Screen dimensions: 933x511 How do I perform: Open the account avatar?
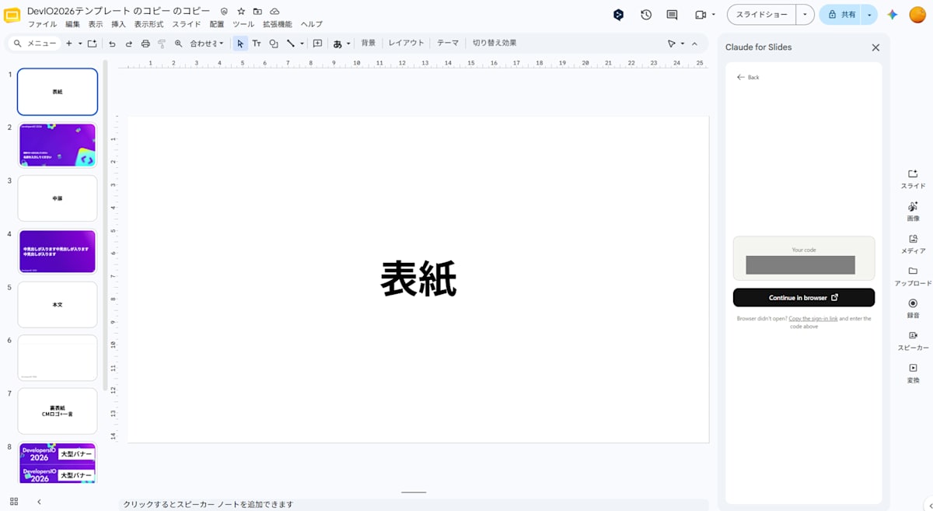[x=917, y=15]
